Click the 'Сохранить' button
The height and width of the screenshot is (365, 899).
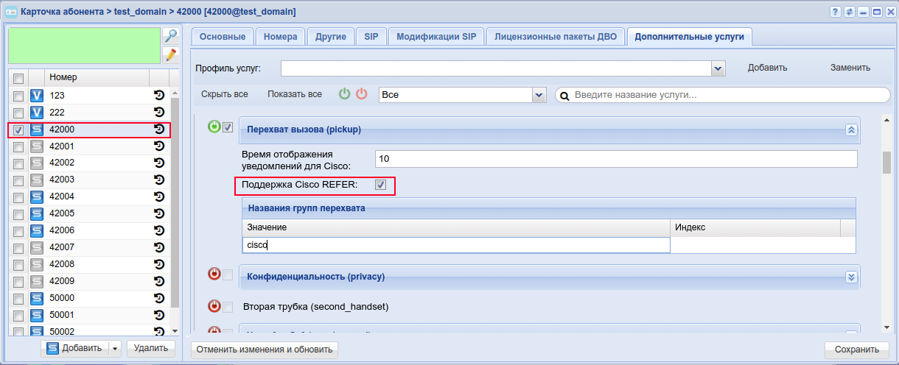coord(857,350)
